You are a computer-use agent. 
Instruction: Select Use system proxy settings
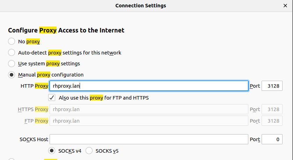coord(12,64)
